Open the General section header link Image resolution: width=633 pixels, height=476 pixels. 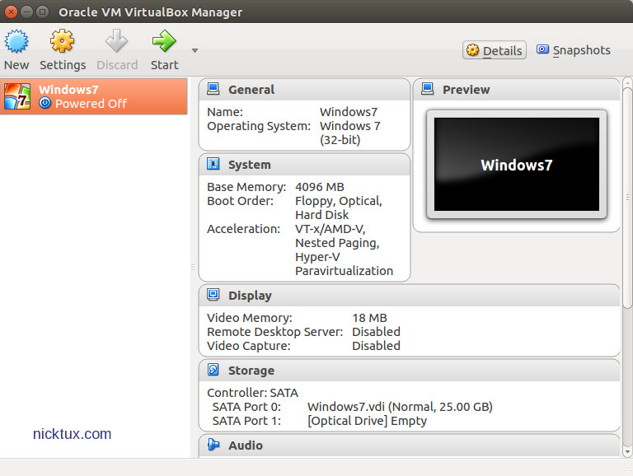pyautogui.click(x=251, y=90)
